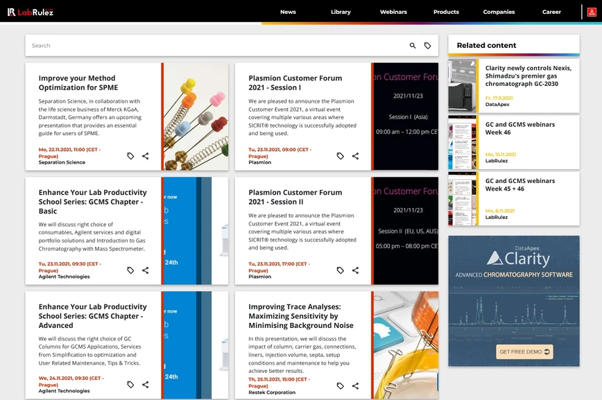Click the Clarity Nexis article thumbnail
The image size is (602, 400).
coord(463,86)
